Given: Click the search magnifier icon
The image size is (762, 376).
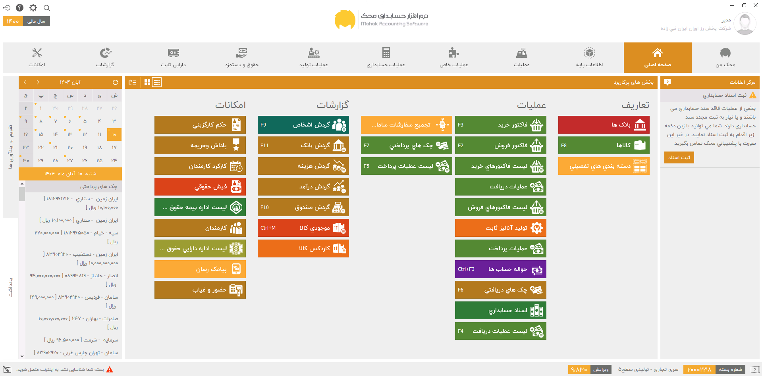Looking at the screenshot, I should pyautogui.click(x=47, y=8).
